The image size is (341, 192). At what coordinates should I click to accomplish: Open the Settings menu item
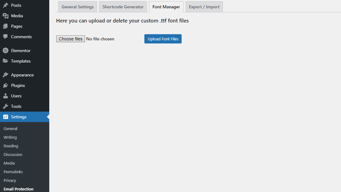click(x=19, y=117)
